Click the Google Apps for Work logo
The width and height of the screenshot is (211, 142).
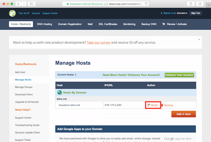click(x=178, y=139)
